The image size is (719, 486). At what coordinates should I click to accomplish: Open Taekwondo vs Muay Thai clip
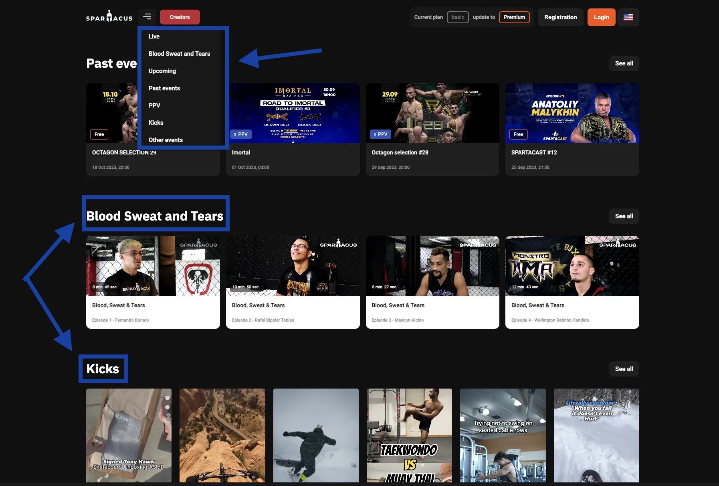click(x=409, y=435)
